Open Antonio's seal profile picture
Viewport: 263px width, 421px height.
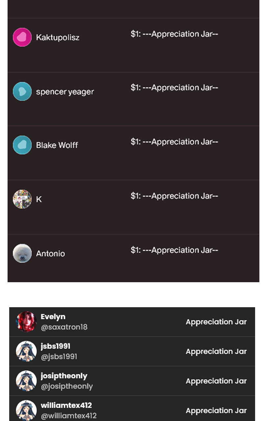pyautogui.click(x=22, y=253)
